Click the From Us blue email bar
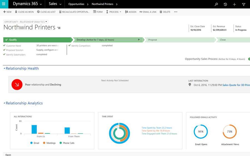This screenshot has height=156, width=250. [x=34, y=129]
